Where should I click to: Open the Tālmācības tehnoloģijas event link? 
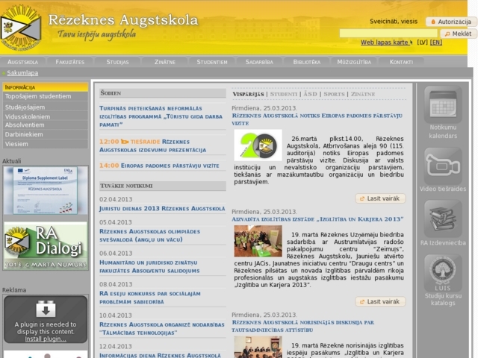[x=161, y=328]
